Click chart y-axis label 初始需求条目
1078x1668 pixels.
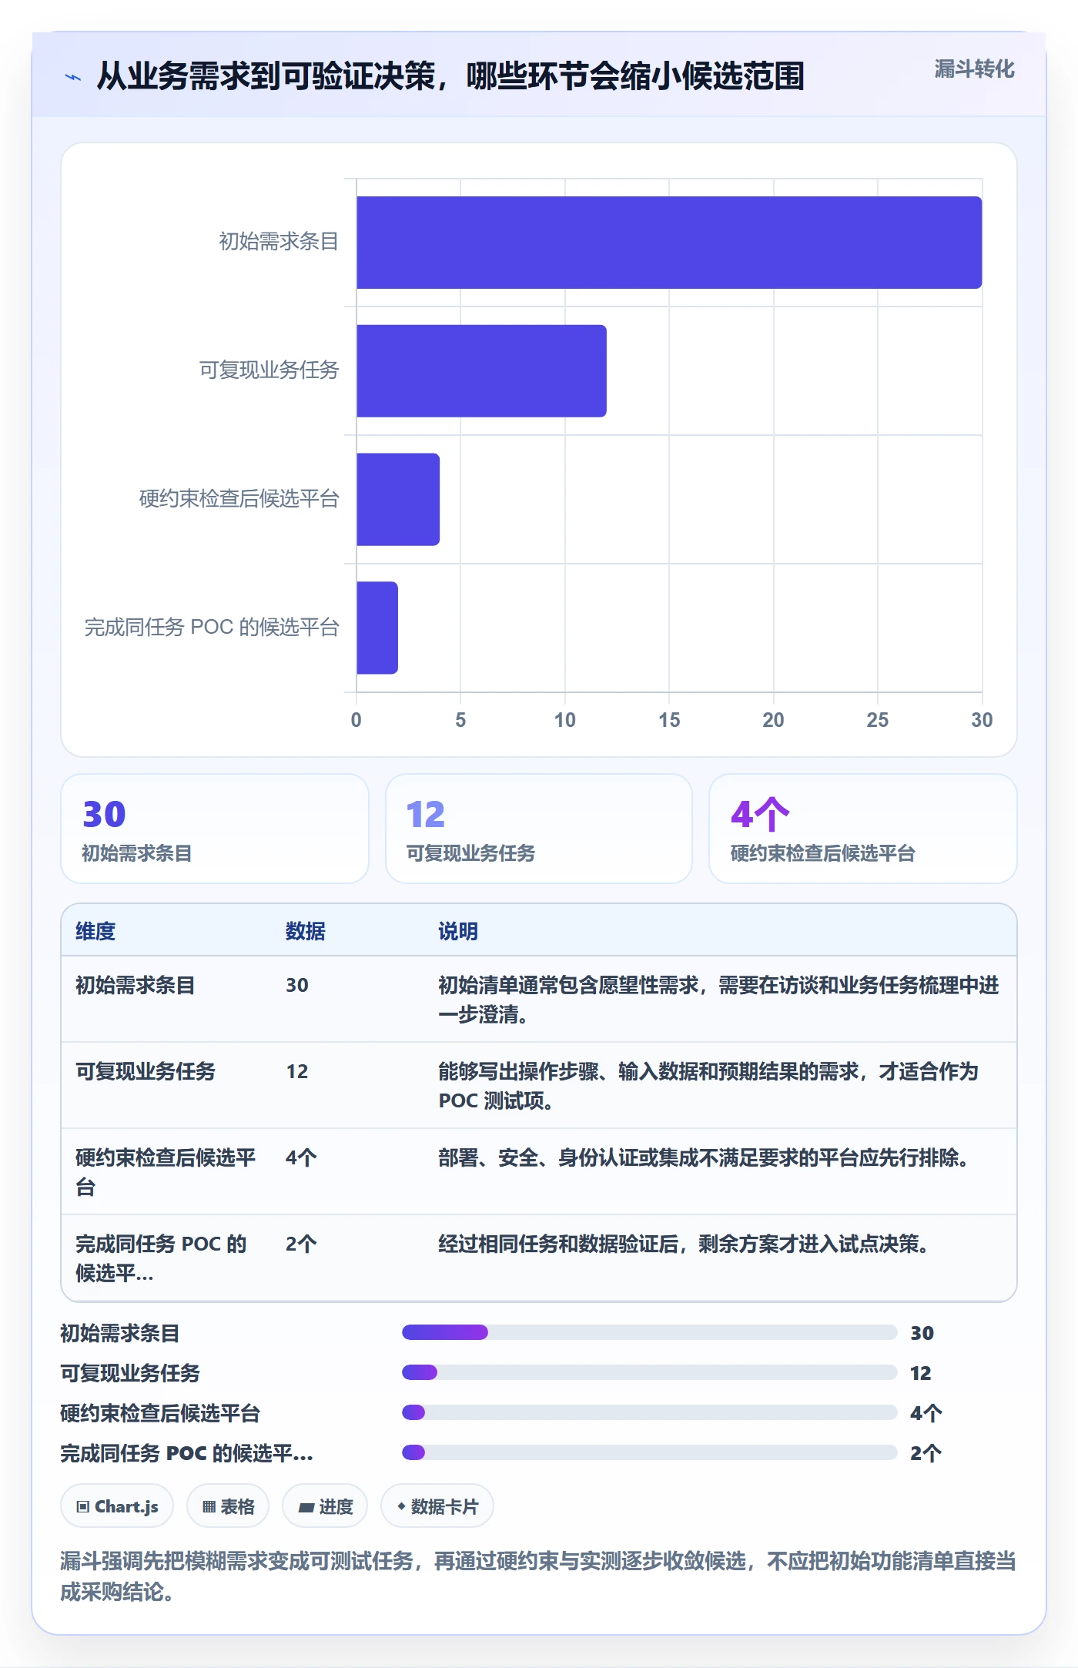pyautogui.click(x=279, y=242)
